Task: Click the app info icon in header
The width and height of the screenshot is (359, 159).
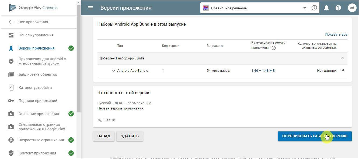Action: point(314,8)
